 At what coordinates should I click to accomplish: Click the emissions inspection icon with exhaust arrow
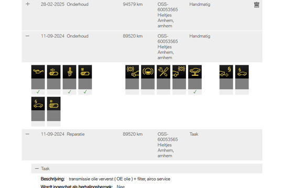pos(226,72)
